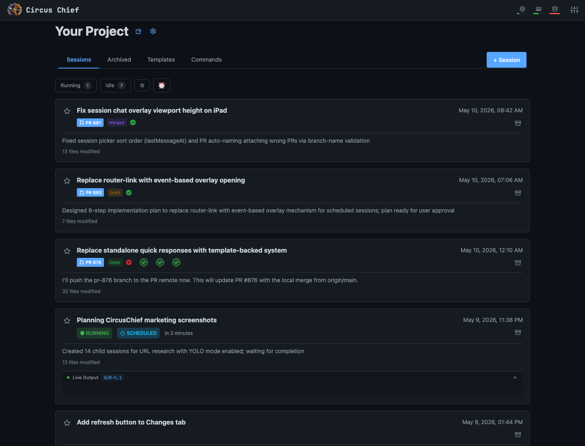The width and height of the screenshot is (585, 446).
Task: Click the '13 files modified' text under PR 881
Action: point(81,151)
